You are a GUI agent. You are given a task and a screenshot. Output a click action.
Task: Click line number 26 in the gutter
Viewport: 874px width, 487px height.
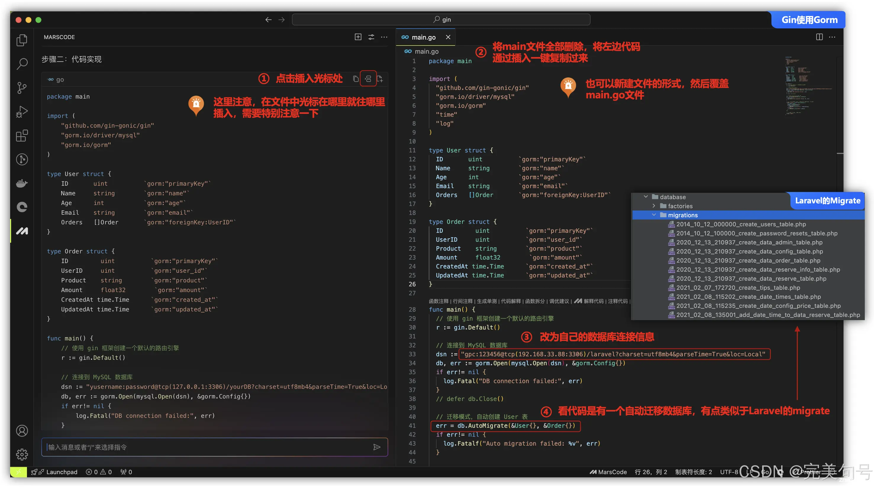click(x=412, y=284)
